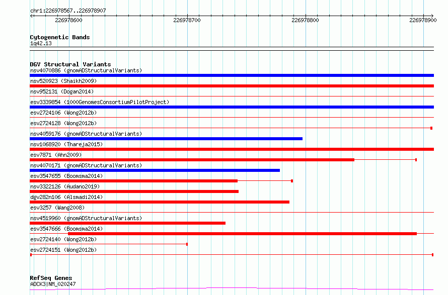
Task: Click the blue bar for nsv4059176
Action: pyautogui.click(x=166, y=139)
